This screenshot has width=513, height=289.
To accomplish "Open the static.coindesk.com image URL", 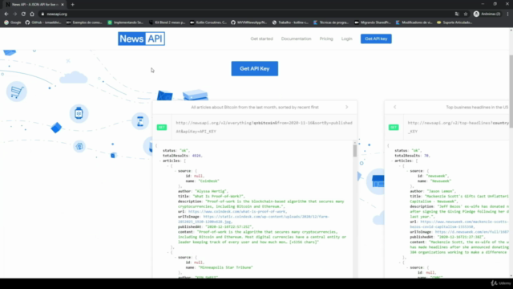I will tap(253, 219).
